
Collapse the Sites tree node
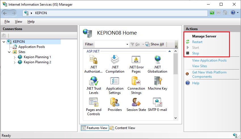pyautogui.click(x=9, y=52)
